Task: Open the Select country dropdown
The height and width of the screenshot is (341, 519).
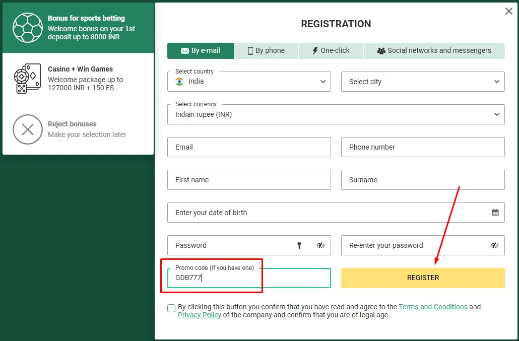Action: click(249, 82)
